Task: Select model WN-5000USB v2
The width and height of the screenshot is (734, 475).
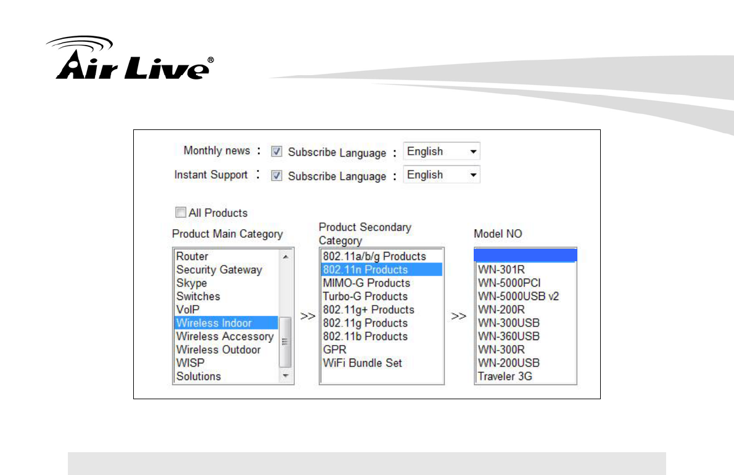Action: 526,296
